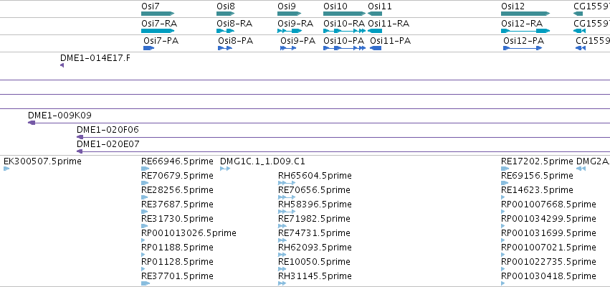The width and height of the screenshot is (610, 287).
Task: Click the RE69156.5prime EST glyph
Action: (x=505, y=183)
